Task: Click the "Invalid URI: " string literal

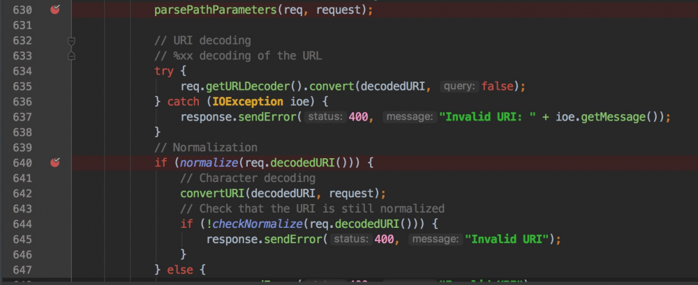Action: 487,117
